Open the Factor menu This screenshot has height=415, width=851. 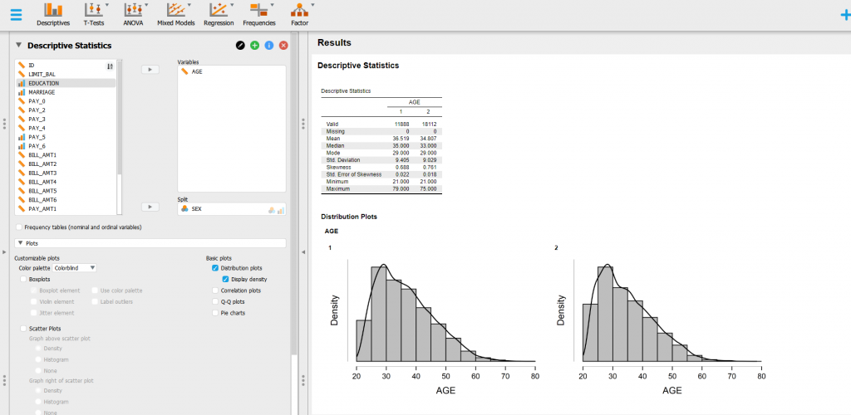click(x=299, y=14)
